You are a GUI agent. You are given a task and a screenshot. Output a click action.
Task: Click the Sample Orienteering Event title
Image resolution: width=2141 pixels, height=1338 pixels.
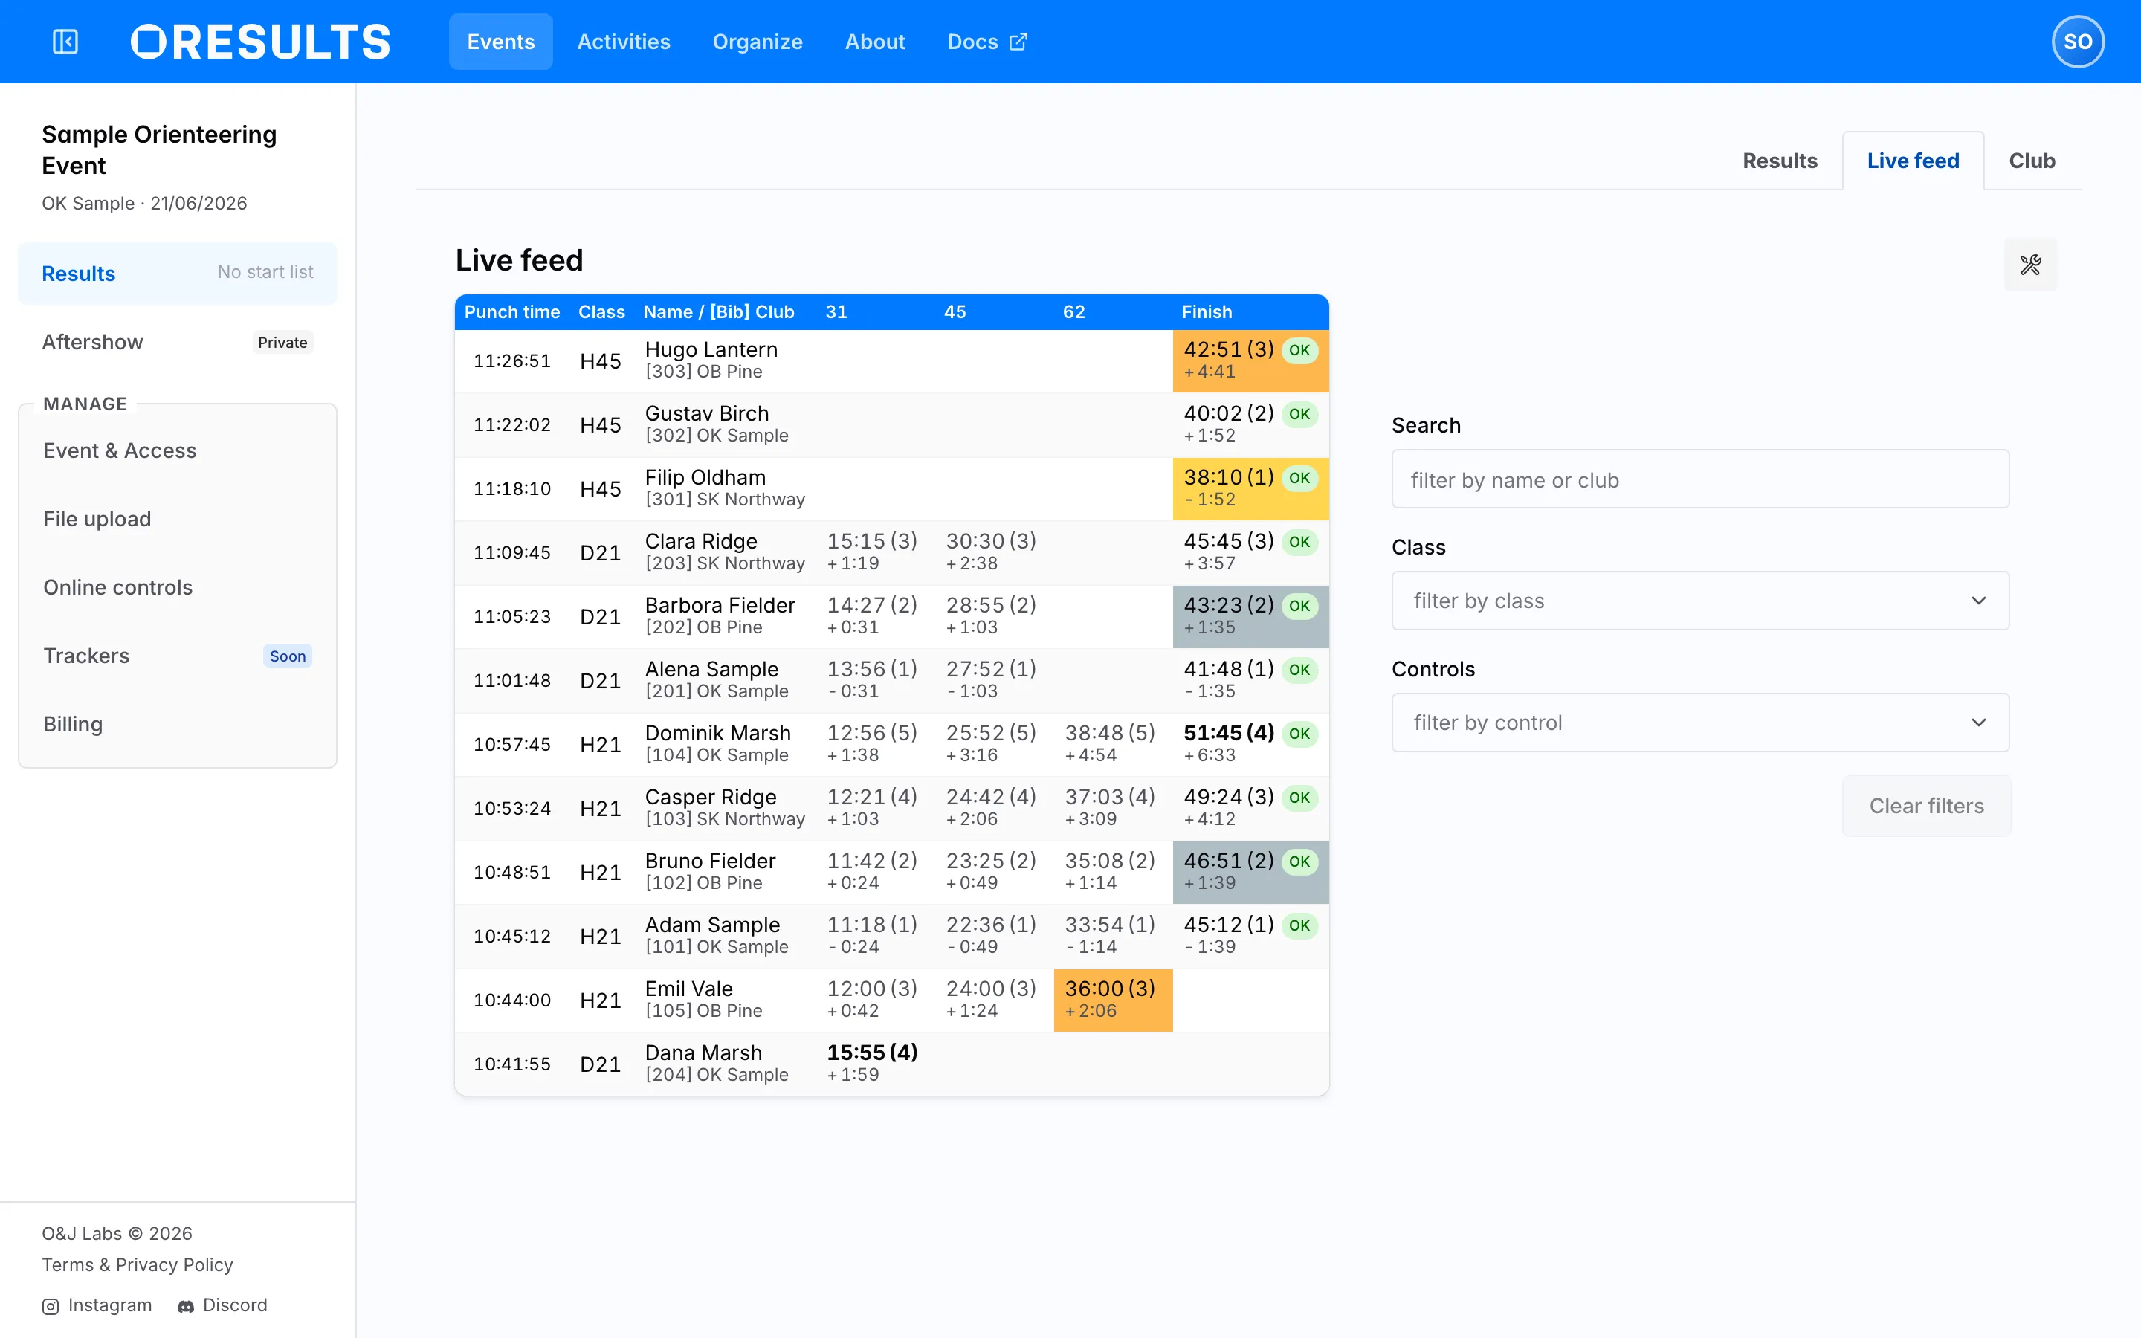[159, 150]
